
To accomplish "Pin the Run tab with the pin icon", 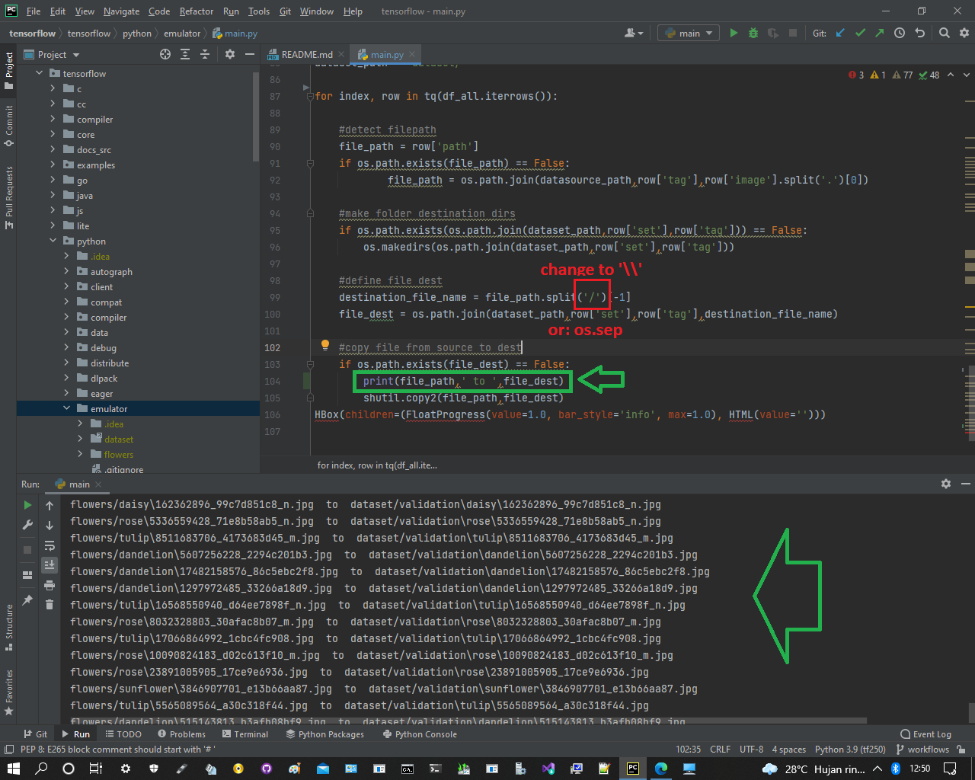I will tap(27, 600).
